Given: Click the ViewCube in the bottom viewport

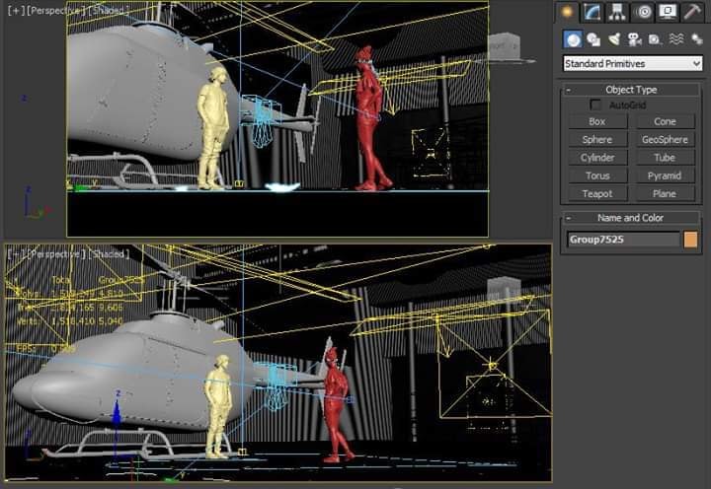Looking at the screenshot, I should pyautogui.click(x=504, y=290).
